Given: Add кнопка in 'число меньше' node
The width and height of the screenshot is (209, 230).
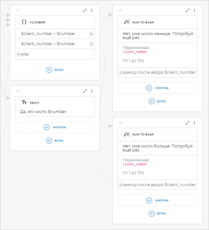Looking at the screenshot, I should point(157,88).
